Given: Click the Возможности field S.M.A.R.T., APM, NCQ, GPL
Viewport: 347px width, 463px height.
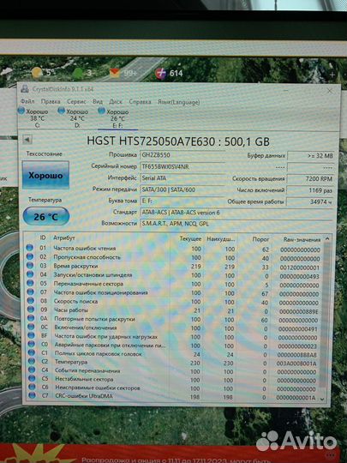Looking at the screenshot, I should pyautogui.click(x=236, y=224).
